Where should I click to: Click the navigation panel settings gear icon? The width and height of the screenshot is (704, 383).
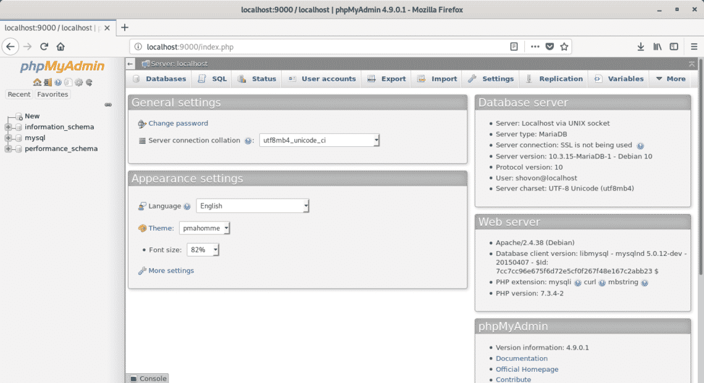(x=78, y=82)
